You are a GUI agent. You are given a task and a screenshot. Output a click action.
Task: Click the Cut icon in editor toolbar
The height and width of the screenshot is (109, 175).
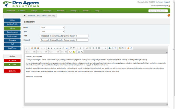point(26,48)
